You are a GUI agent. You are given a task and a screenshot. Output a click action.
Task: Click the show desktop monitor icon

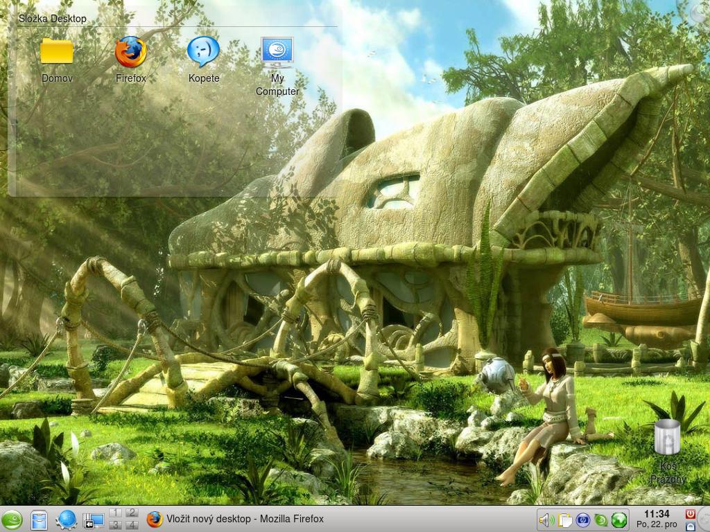point(93,520)
